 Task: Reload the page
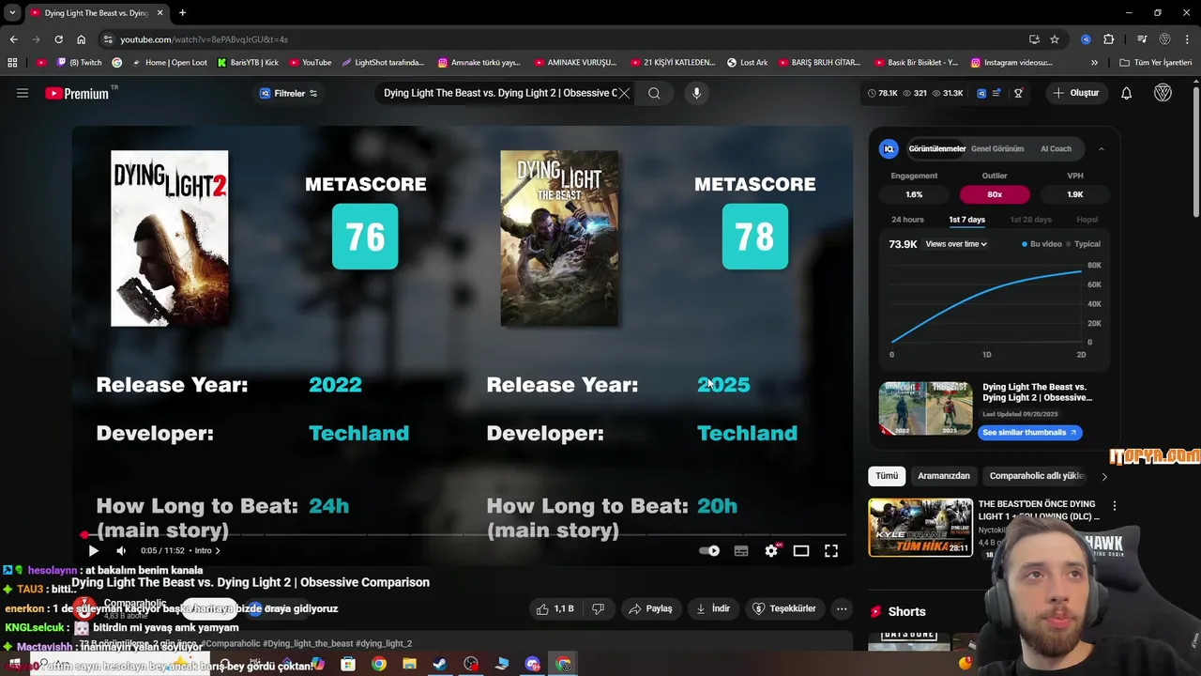click(58, 39)
